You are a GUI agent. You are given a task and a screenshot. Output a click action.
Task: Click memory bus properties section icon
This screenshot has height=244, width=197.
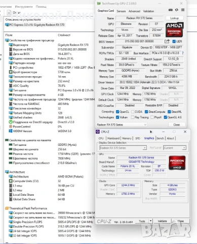click(7, 140)
